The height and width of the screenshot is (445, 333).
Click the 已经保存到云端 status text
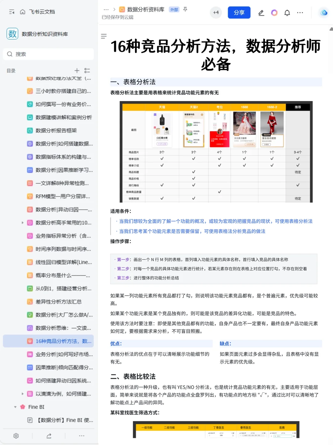click(117, 17)
